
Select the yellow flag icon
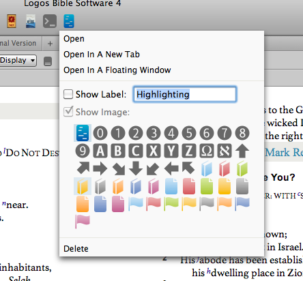189,204
